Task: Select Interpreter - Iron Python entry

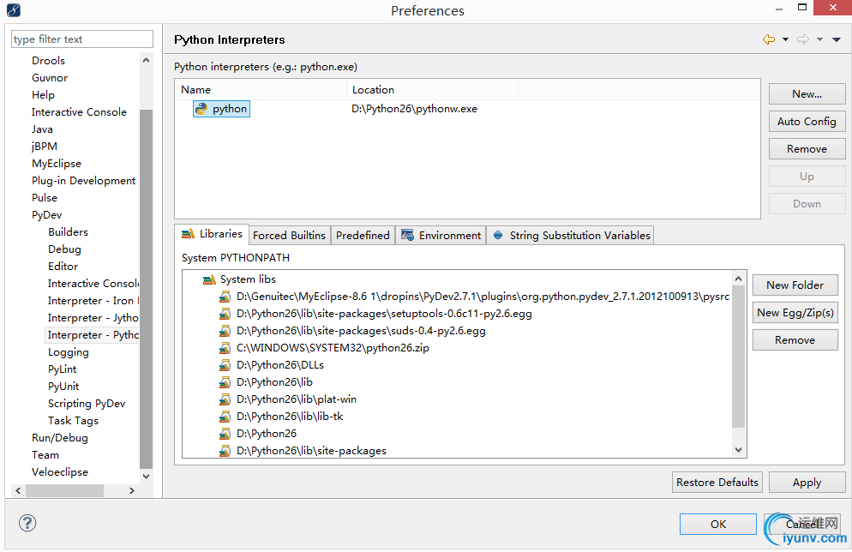Action: click(93, 301)
